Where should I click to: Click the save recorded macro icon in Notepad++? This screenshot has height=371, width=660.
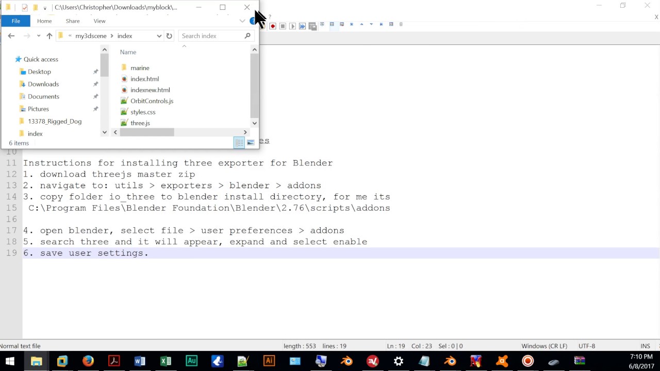click(312, 26)
